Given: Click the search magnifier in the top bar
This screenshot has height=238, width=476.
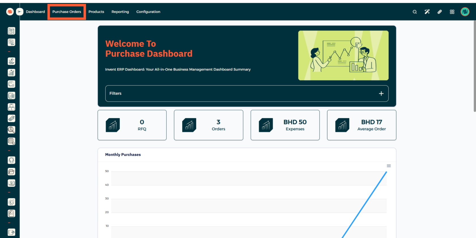Looking at the screenshot, I should point(415,12).
